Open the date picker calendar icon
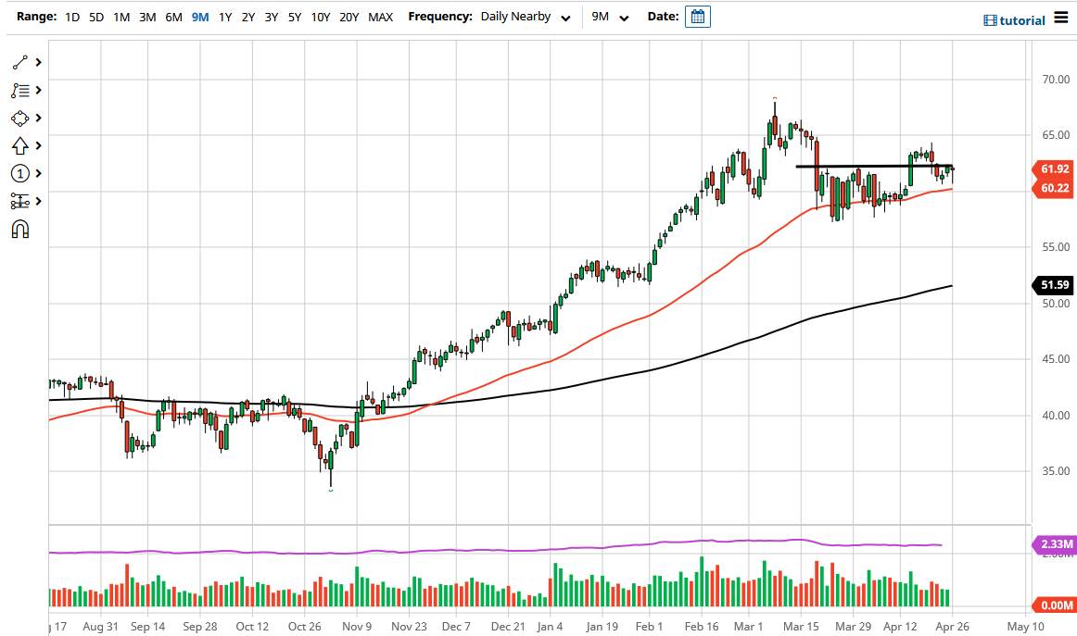This screenshot has width=1077, height=636. click(697, 16)
